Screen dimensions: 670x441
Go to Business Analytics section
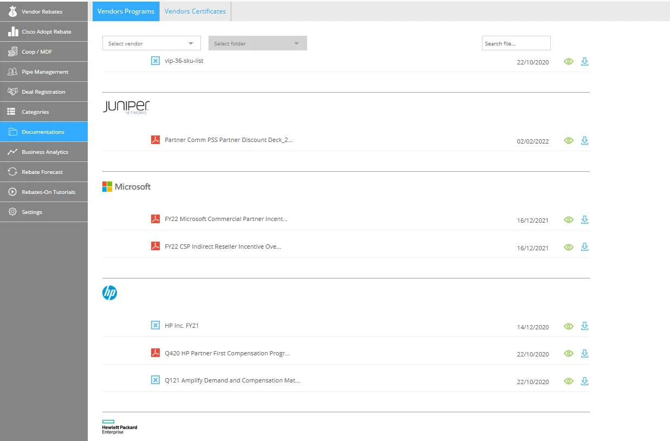44,152
